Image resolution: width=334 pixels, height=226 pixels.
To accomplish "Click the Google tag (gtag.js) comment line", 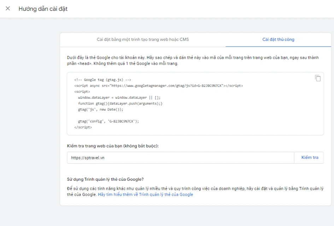I will click(x=102, y=80).
